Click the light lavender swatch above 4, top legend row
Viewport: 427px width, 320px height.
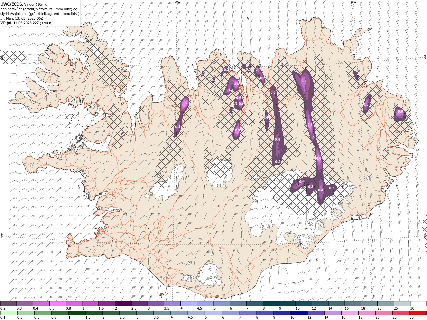click(189, 304)
